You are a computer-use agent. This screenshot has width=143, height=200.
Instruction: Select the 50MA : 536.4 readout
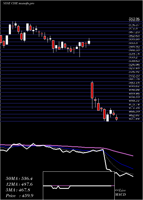click(19, 179)
